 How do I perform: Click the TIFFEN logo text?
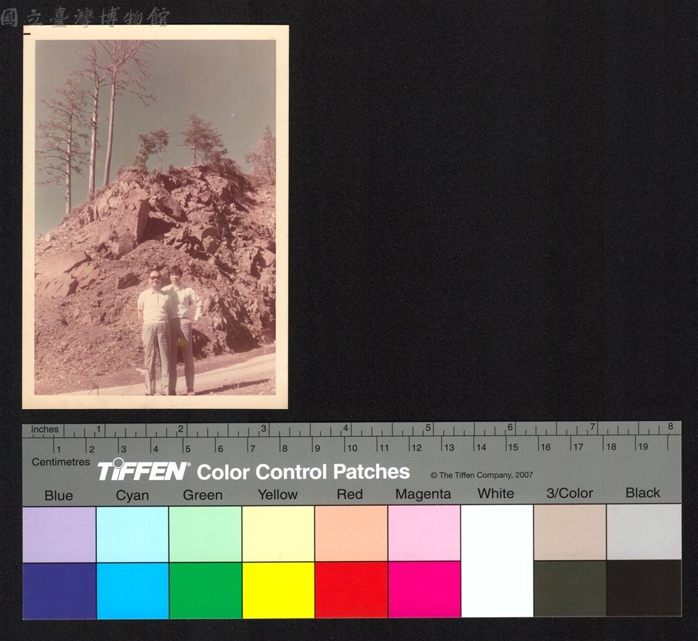[x=143, y=470]
